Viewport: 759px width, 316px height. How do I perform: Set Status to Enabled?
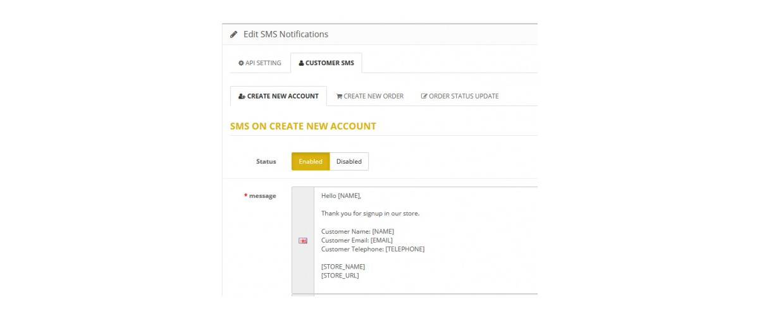click(x=311, y=161)
